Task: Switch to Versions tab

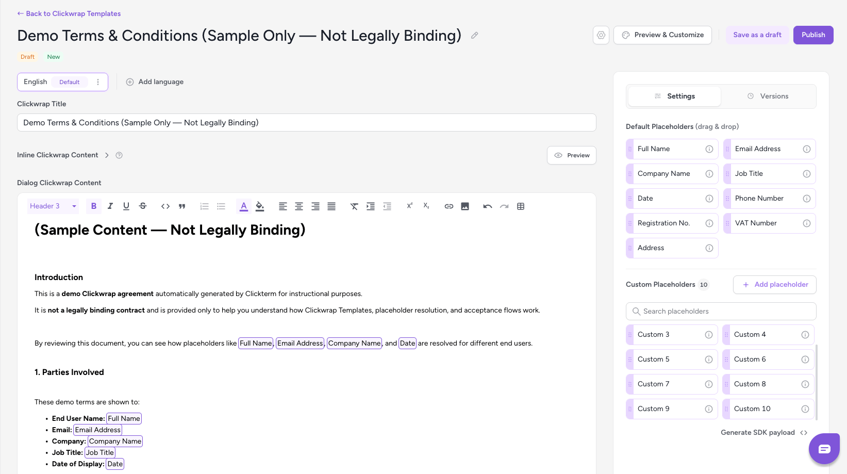Action: (768, 96)
